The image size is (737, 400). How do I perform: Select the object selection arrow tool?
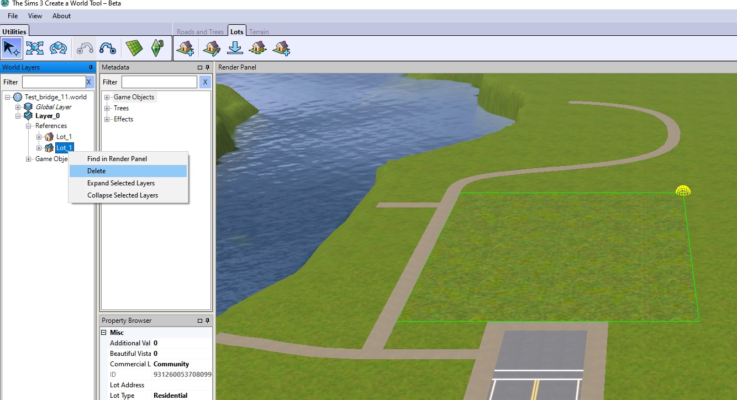(x=12, y=48)
